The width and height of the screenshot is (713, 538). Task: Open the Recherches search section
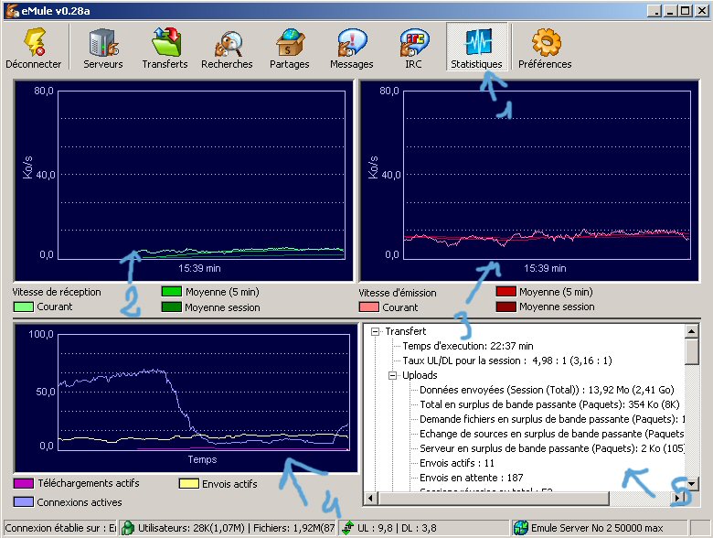(x=227, y=48)
